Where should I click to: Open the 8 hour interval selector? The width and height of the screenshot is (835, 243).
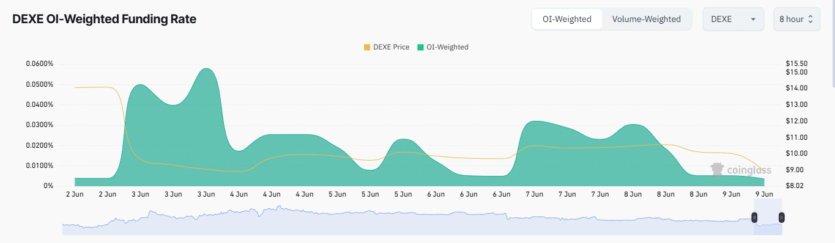(796, 19)
